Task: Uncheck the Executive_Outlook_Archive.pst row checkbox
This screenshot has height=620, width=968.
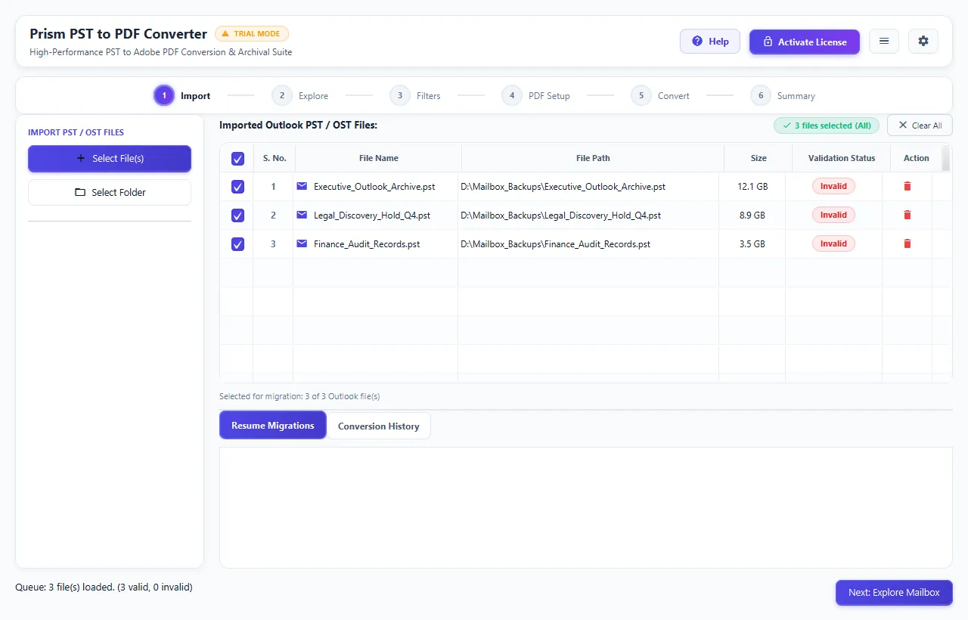Action: 237,187
